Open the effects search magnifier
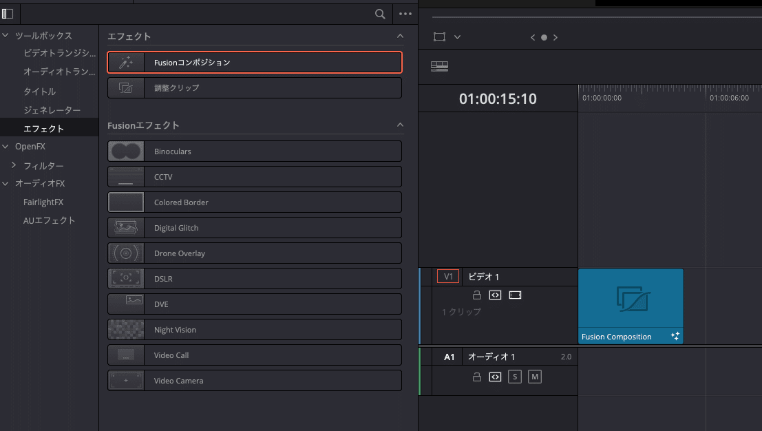Image resolution: width=762 pixels, height=431 pixels. click(x=380, y=14)
